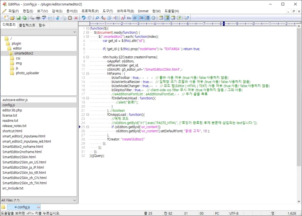Click the red X Delete icon
This screenshot has height=216, width=302.
[x=76, y=18]
